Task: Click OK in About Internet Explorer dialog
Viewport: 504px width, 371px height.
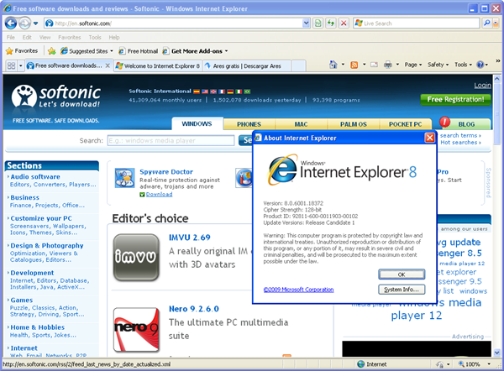Action: pos(401,274)
